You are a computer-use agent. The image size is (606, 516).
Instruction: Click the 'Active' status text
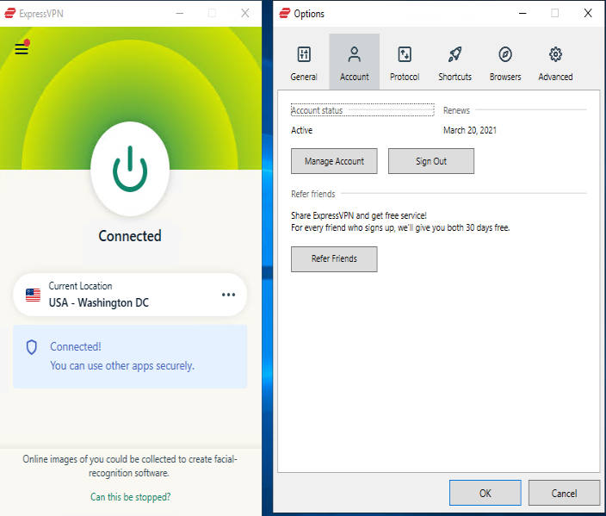[301, 130]
